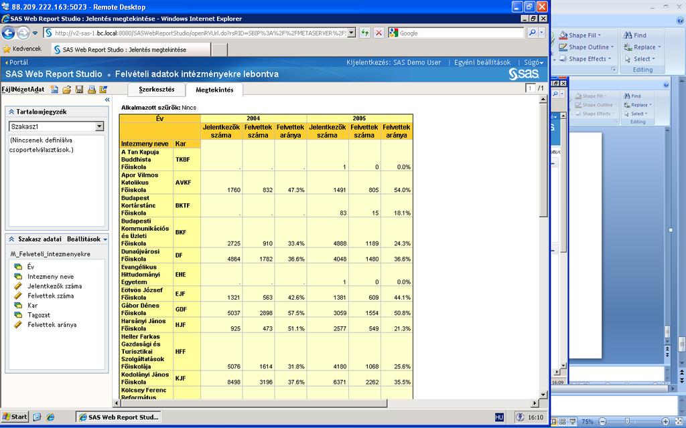Click the page number input box
This screenshot has height=428, width=686.
[531, 89]
